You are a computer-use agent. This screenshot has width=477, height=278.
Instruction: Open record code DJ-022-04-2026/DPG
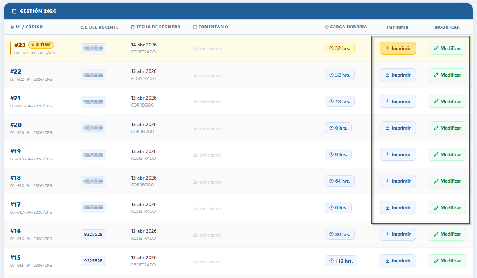(31, 79)
